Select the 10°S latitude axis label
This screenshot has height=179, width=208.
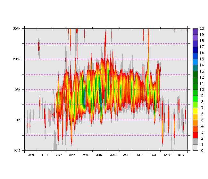(x=17, y=151)
